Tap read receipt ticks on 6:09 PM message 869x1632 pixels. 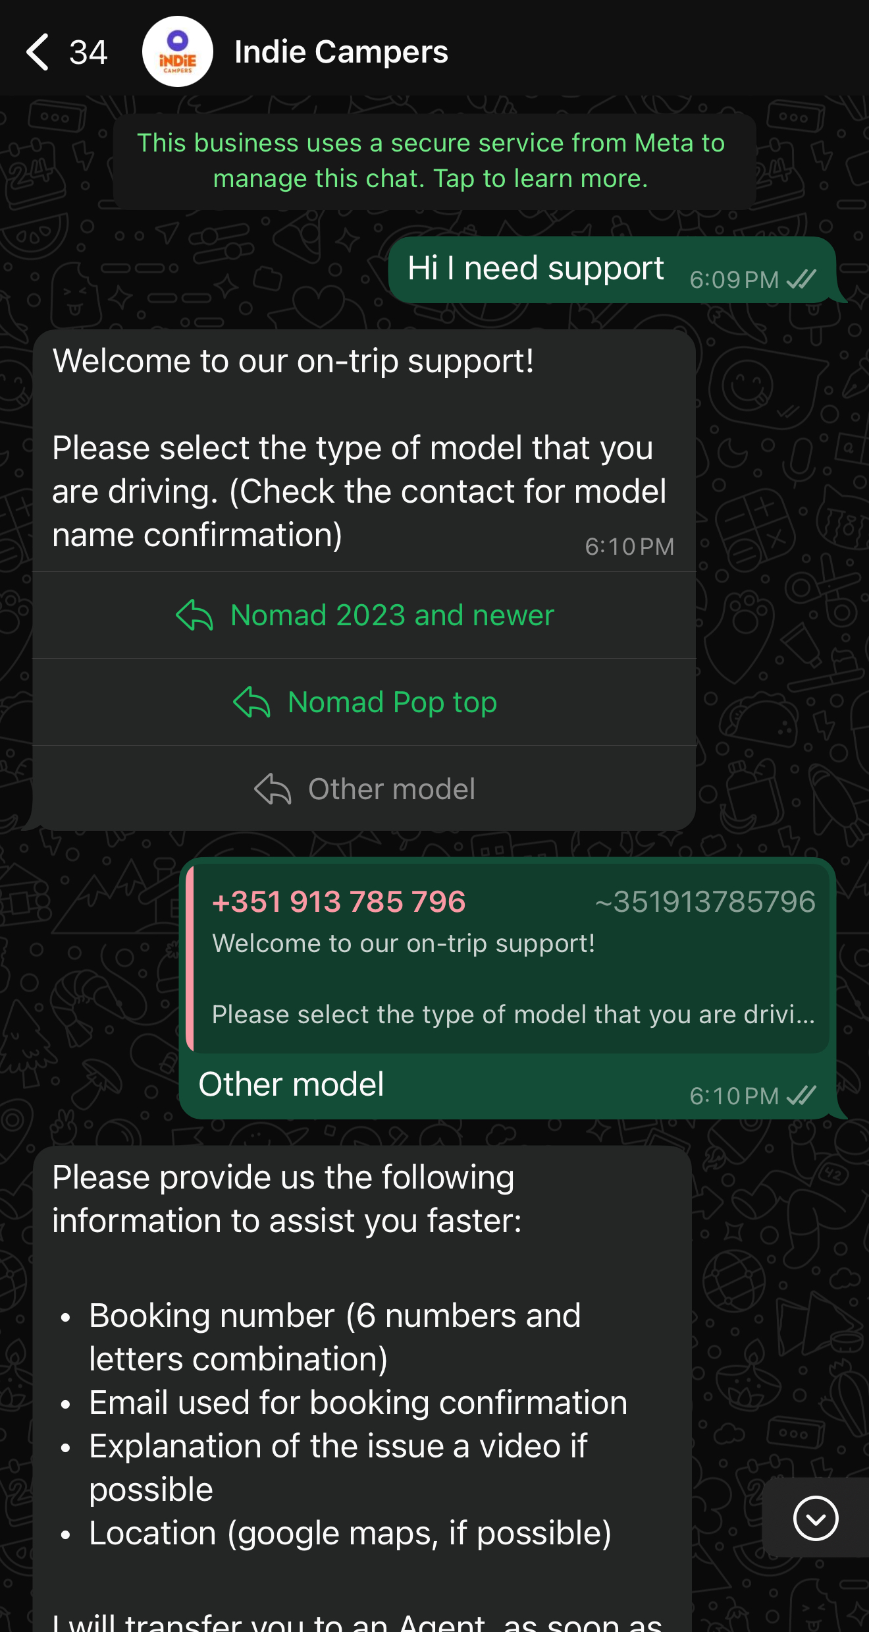(801, 279)
